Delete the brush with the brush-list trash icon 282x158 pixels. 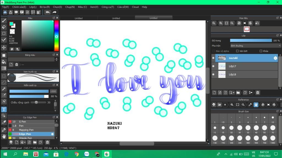(47, 142)
